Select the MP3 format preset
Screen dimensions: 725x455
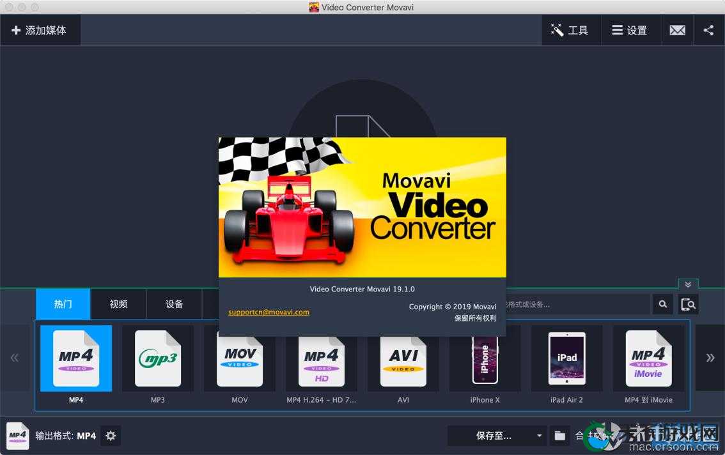point(158,359)
